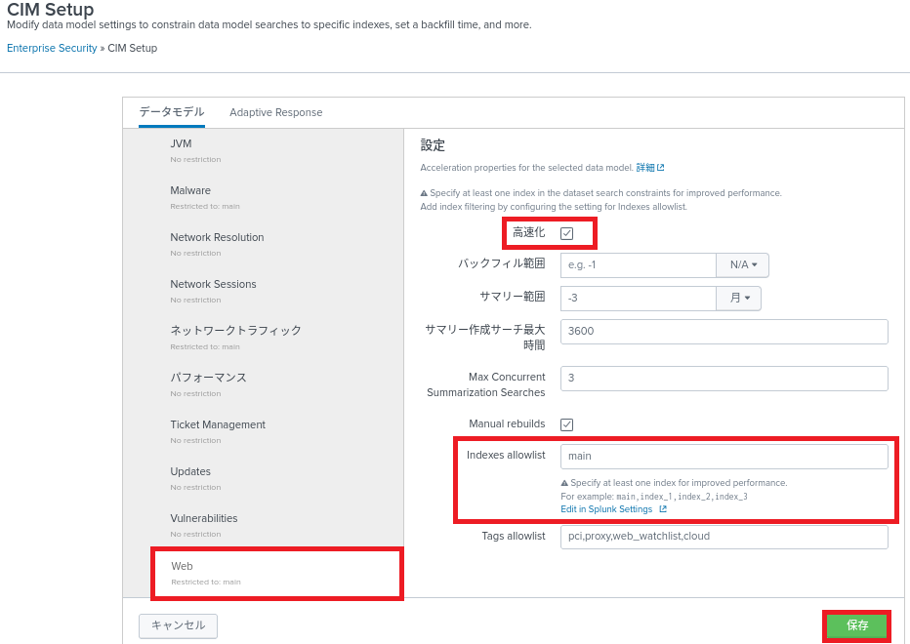910x644 pixels.
Task: Click the バックフィル範囲 input field
Action: click(638, 265)
